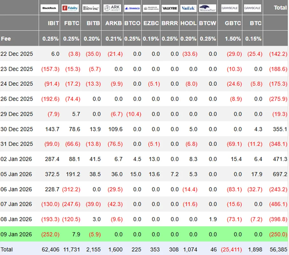Screen dimensions: 289x255
Task: Click the Total row label at bottom
Action: (x=7, y=249)
